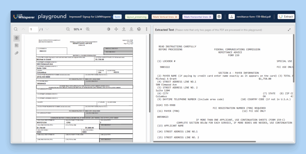
Task: Zoom out the PDF document
Action: [x=68, y=29]
